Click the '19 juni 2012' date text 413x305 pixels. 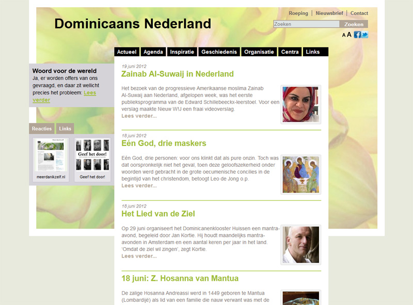(134, 67)
